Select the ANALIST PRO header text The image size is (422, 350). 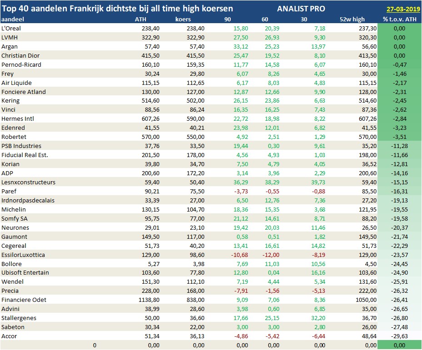pos(301,9)
